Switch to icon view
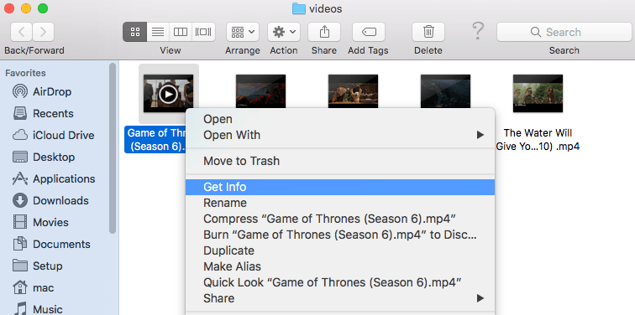635x315 pixels. (135, 32)
